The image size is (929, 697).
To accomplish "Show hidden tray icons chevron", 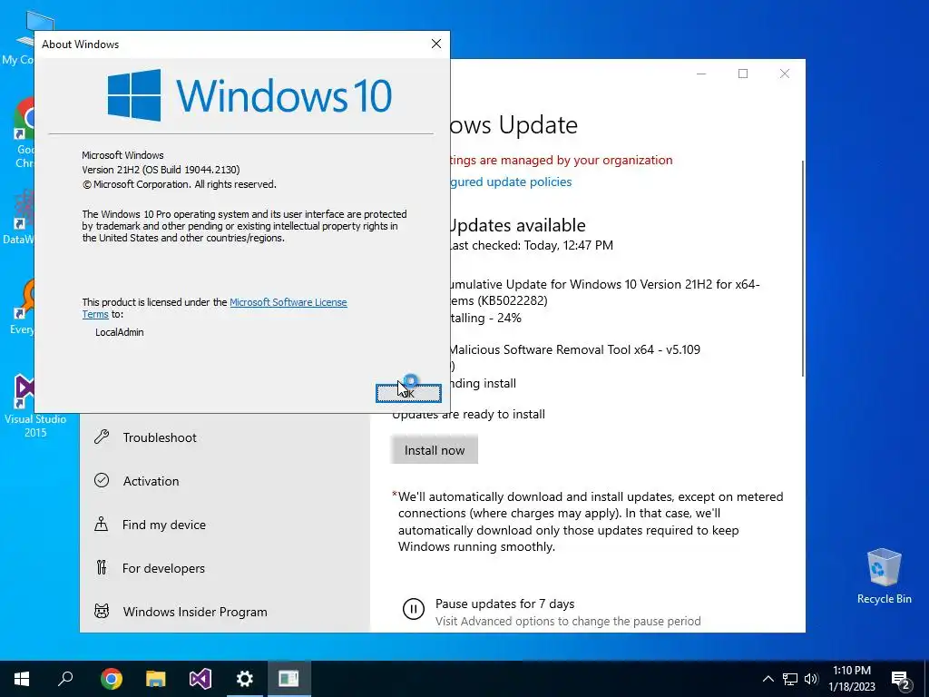I will 768,679.
